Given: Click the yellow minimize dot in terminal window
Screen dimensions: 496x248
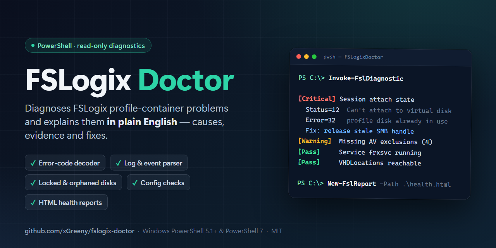Looking at the screenshot, I should click(x=307, y=57).
